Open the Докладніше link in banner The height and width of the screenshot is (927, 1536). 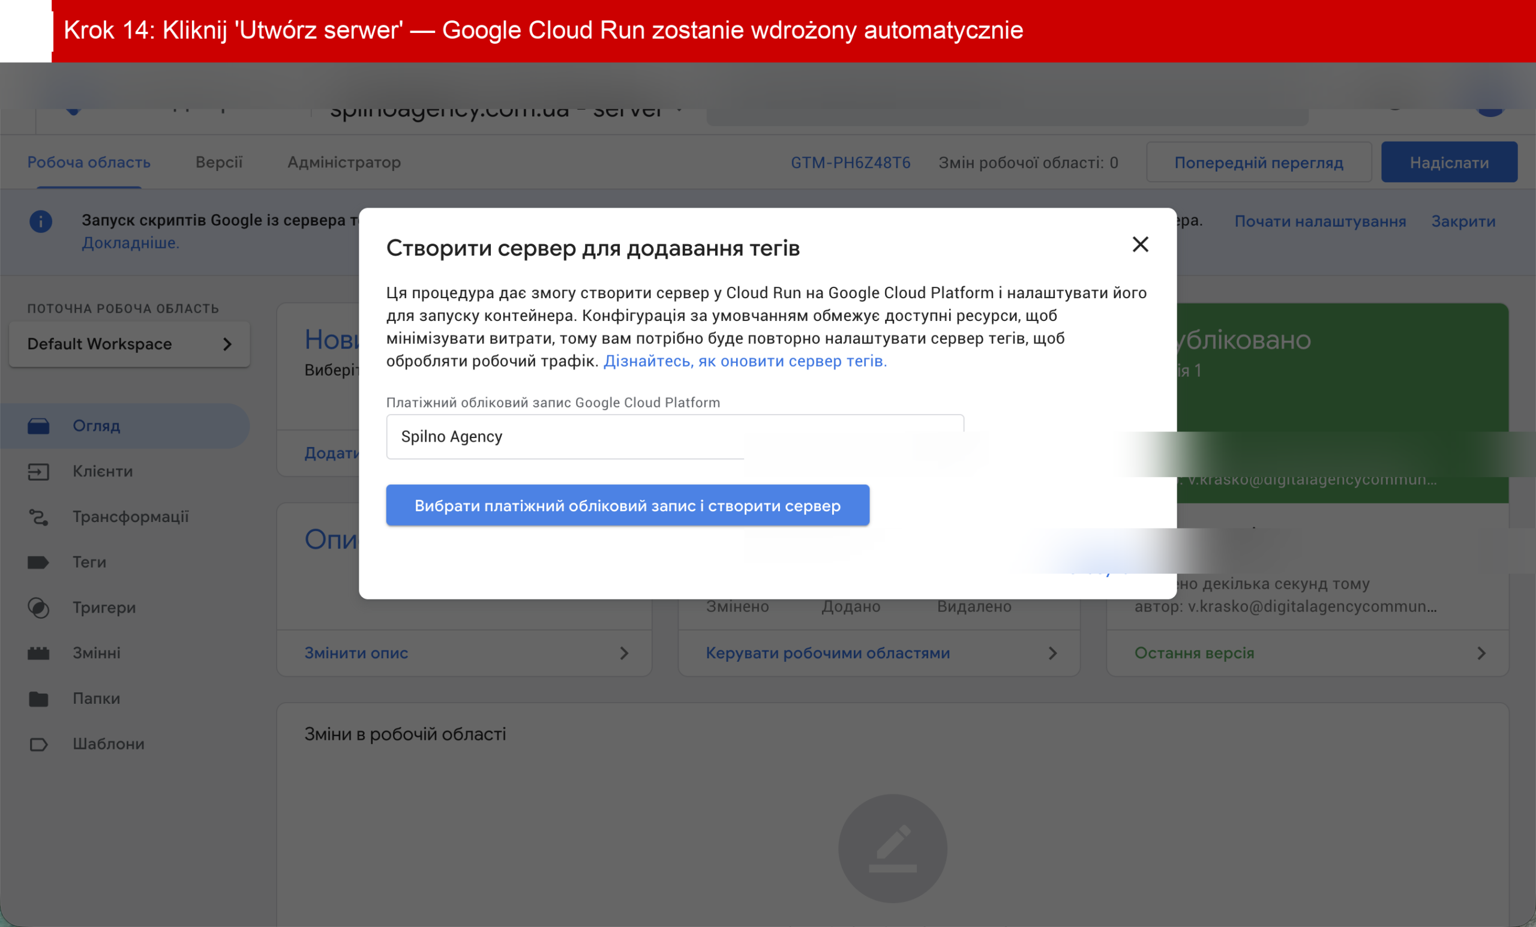(x=130, y=243)
